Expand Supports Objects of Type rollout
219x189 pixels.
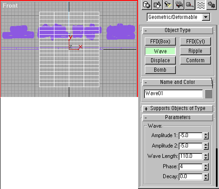178,108
